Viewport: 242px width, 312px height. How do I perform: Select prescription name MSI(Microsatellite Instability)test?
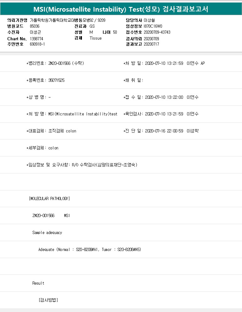click(83, 114)
